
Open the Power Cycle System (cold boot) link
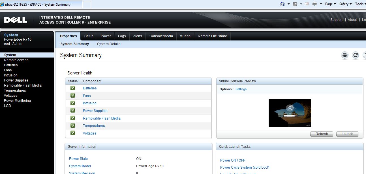coord(245,167)
